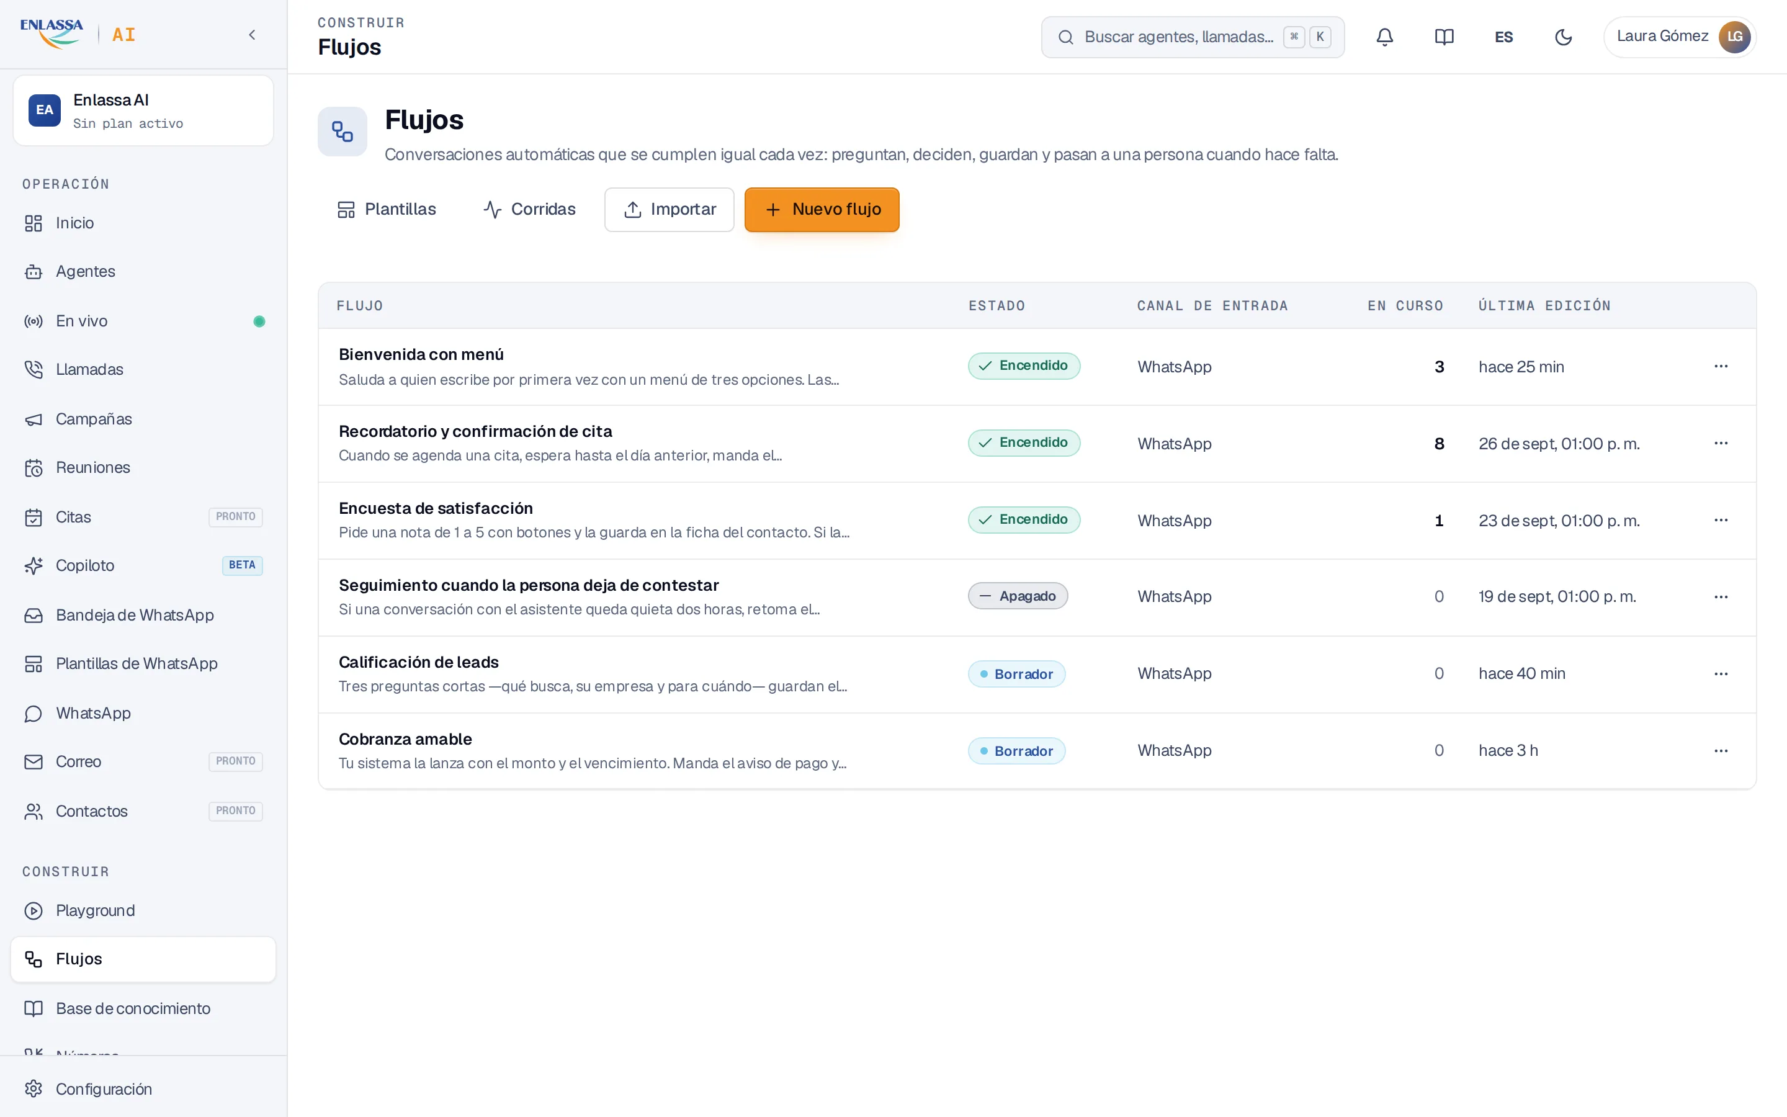
Task: Open options menu for Calificación de leads
Action: point(1721,674)
